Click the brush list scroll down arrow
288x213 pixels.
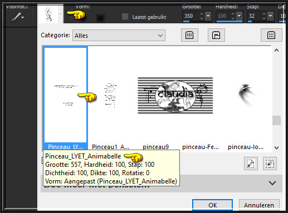(276, 147)
